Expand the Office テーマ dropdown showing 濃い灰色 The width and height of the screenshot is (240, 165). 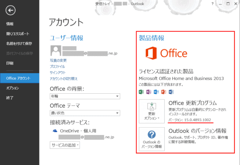point(85,113)
